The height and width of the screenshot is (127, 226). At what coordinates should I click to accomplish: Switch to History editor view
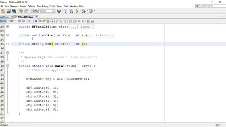(x=12, y=21)
